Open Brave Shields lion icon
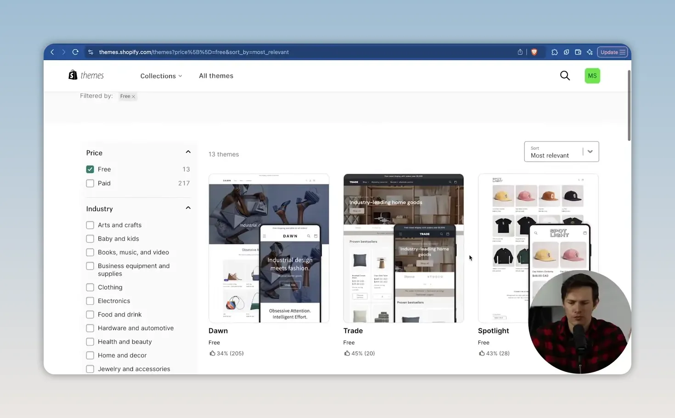This screenshot has height=418, width=675. (534, 52)
